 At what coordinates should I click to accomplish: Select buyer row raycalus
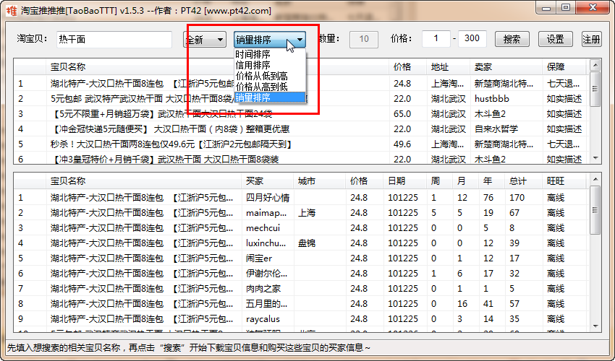pos(301,319)
